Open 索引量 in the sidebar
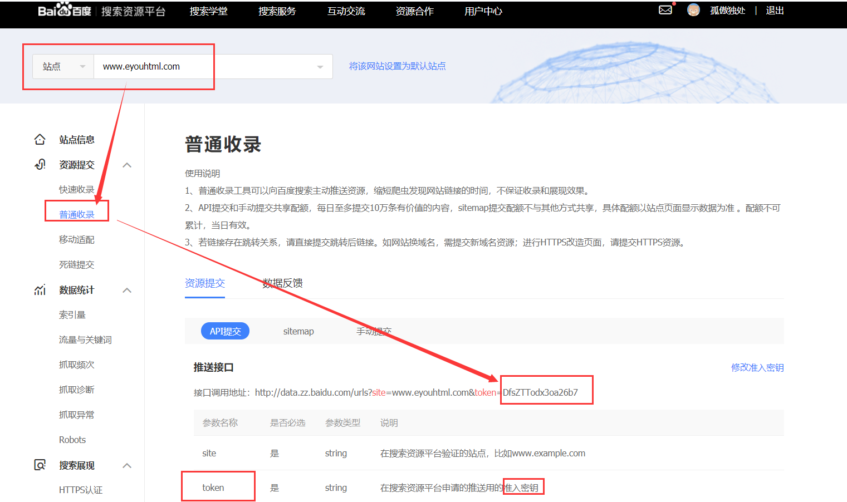Screen dimensions: 847x502 tap(72, 314)
